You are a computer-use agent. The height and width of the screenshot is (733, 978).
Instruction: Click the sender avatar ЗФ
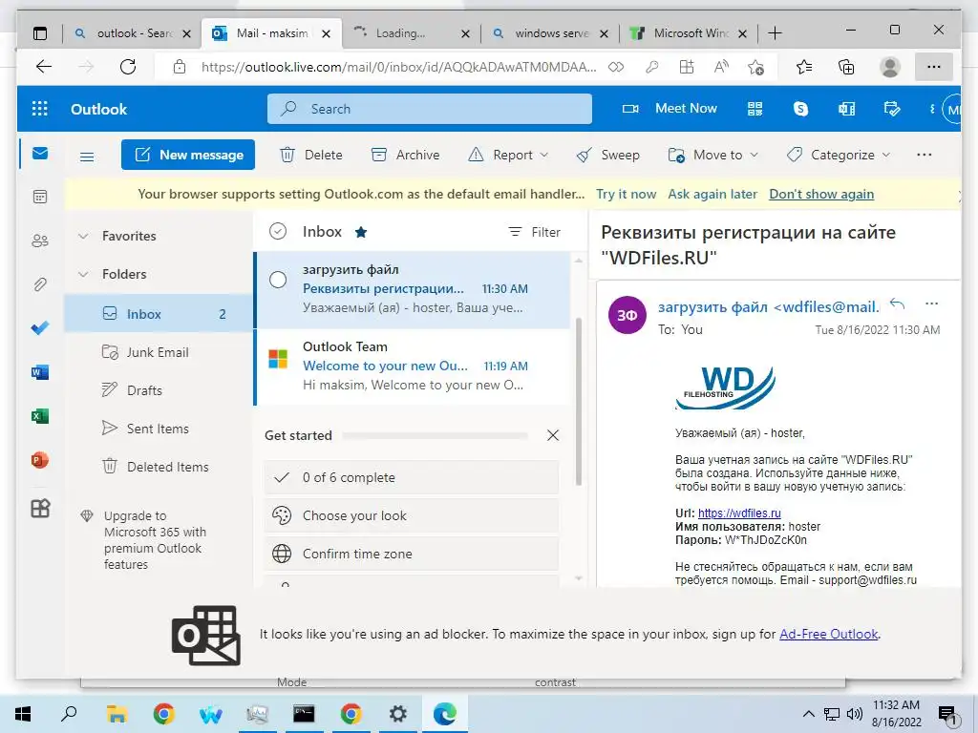pos(627,315)
